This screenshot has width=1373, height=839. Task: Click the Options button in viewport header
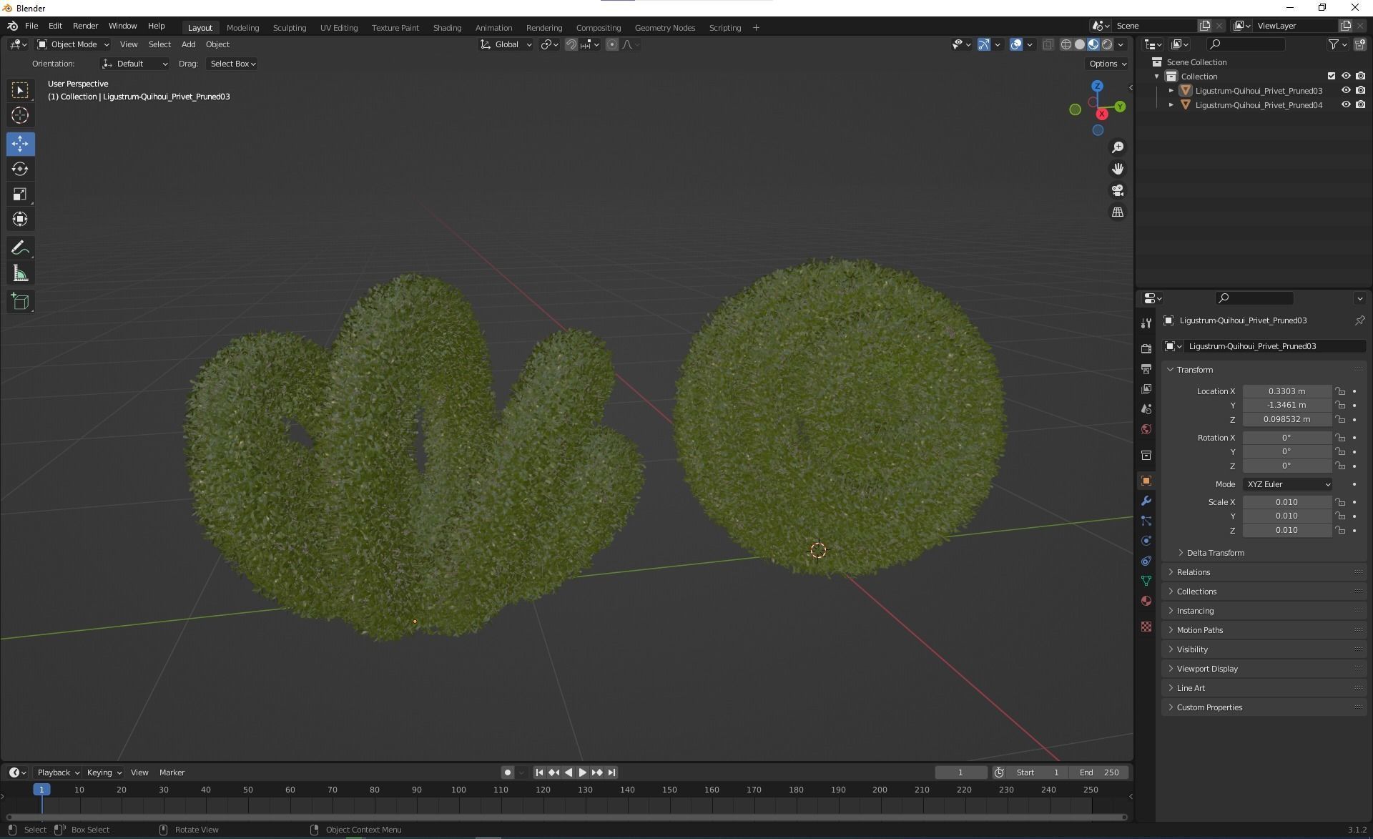point(1107,64)
